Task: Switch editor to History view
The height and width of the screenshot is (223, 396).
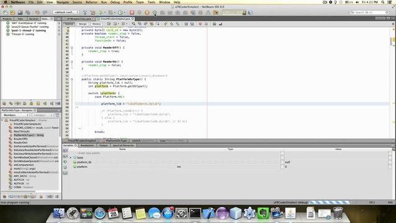Action: pyautogui.click(x=97, y=24)
